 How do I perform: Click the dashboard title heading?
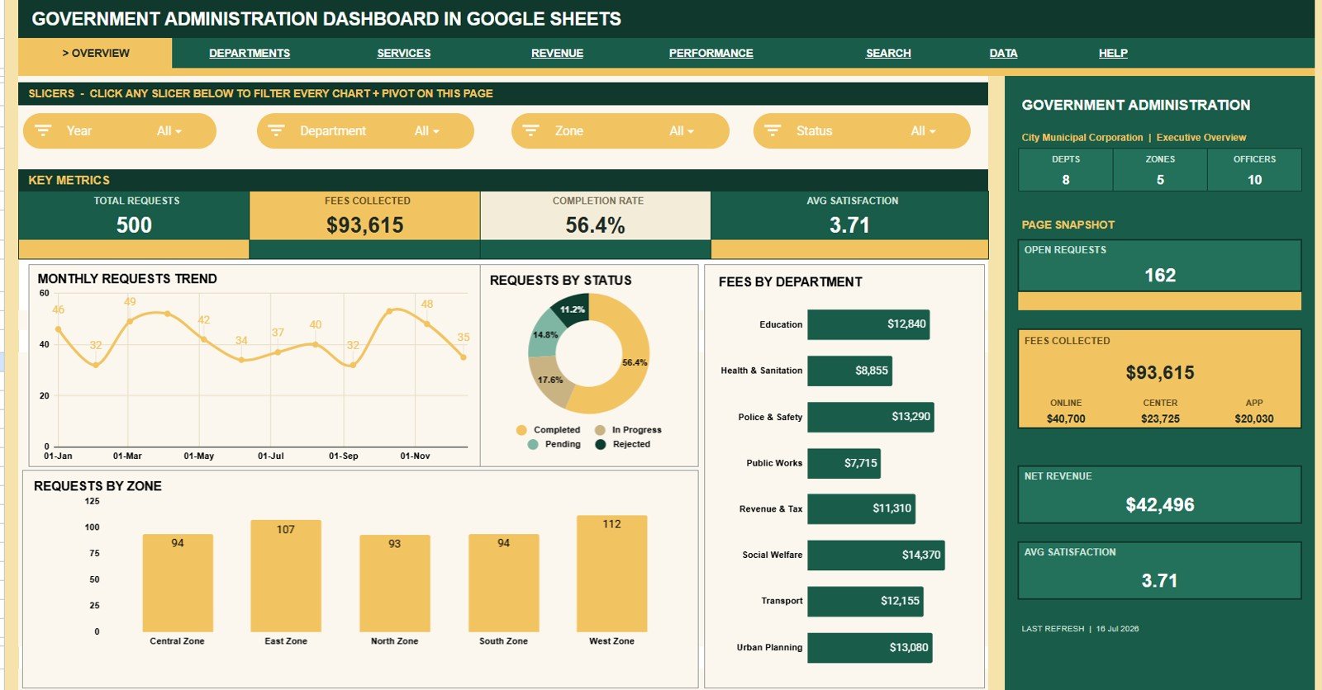[326, 19]
